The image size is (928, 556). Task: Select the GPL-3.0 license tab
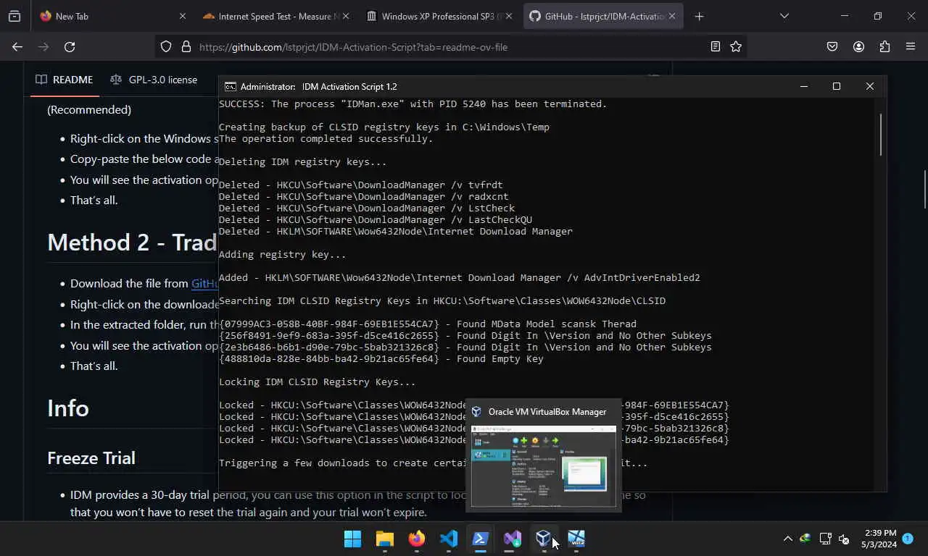[154, 80]
